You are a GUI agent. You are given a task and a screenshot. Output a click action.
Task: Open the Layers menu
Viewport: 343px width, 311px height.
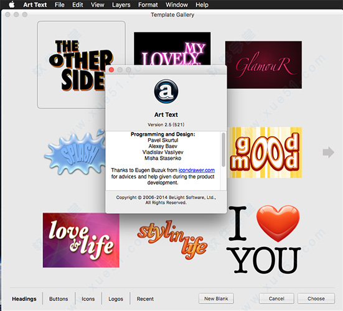pyautogui.click(x=121, y=4)
